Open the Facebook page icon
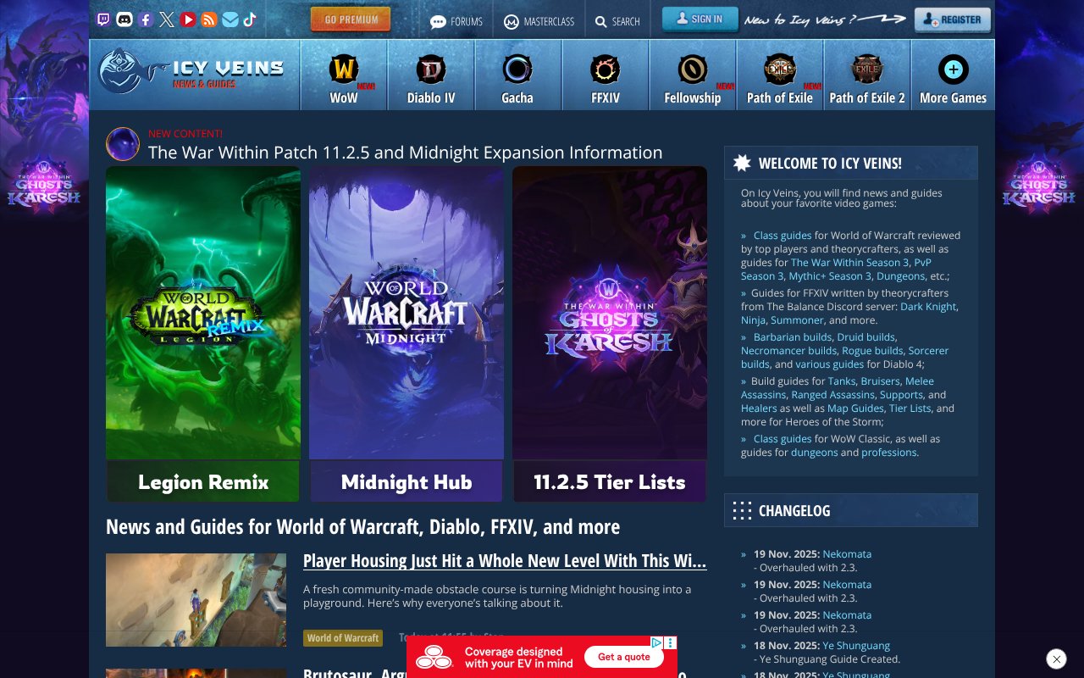This screenshot has width=1084, height=678. tap(145, 19)
